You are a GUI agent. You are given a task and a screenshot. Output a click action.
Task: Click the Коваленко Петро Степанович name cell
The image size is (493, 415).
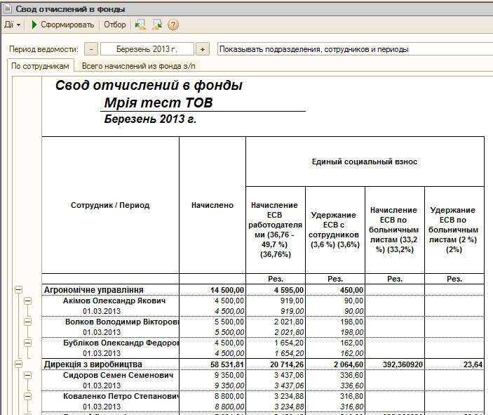pos(110,396)
